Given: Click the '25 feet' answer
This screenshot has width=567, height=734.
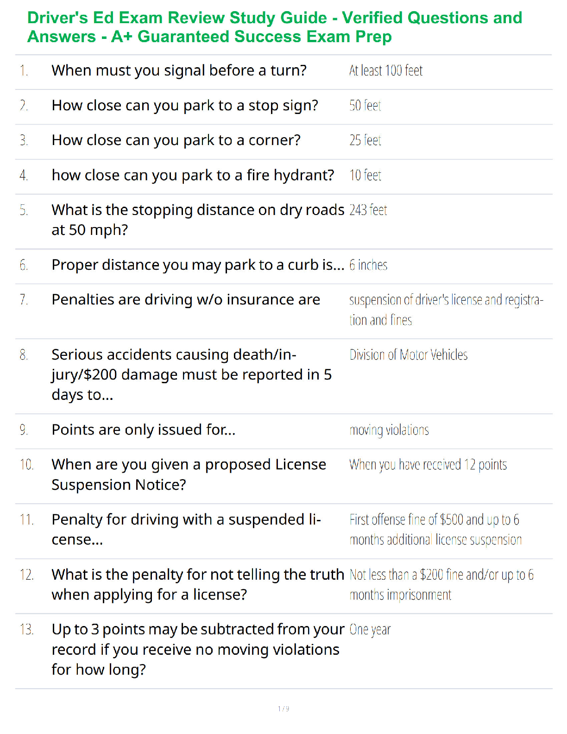Looking at the screenshot, I should click(365, 140).
